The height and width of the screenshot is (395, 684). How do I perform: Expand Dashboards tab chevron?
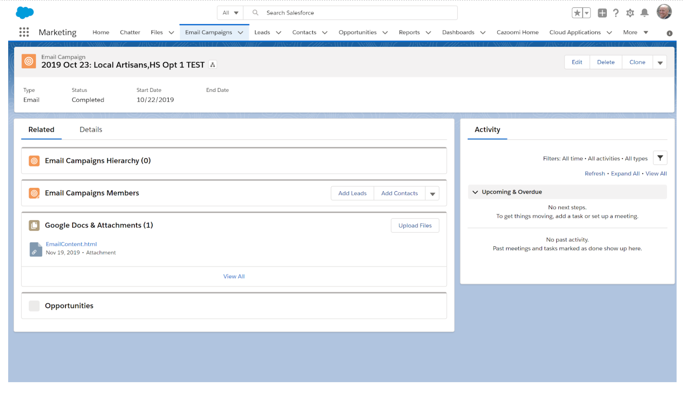click(x=483, y=33)
